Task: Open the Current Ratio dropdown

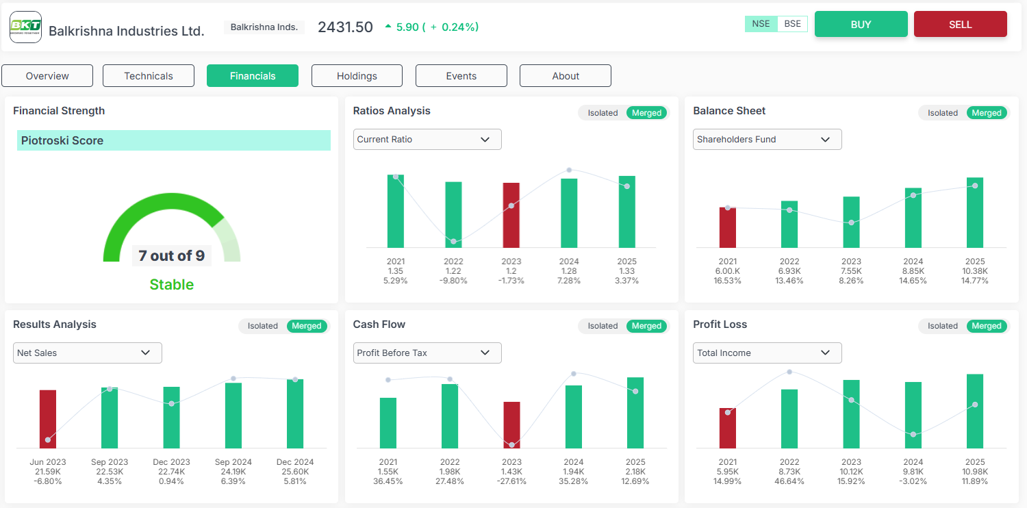Action: (427, 139)
